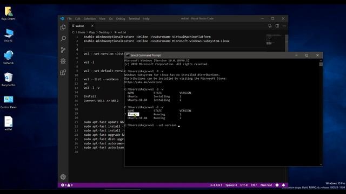
Task: Click editor line number 28
Action: click(76, 152)
